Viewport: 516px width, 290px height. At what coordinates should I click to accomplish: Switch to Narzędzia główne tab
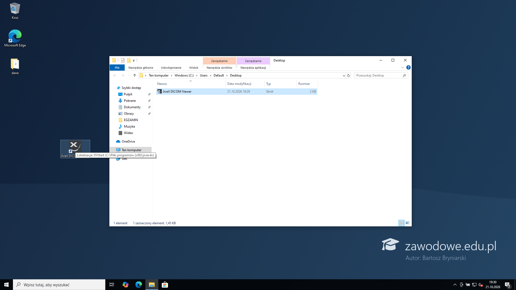(141, 68)
